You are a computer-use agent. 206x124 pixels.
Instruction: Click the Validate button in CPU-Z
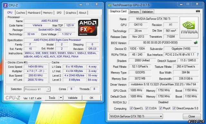(x=73, y=98)
